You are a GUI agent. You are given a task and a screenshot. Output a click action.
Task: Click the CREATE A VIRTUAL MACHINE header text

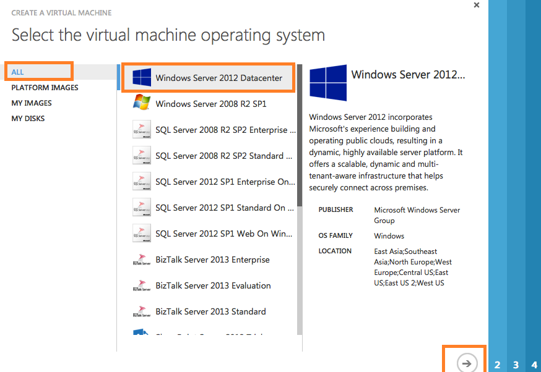click(61, 13)
